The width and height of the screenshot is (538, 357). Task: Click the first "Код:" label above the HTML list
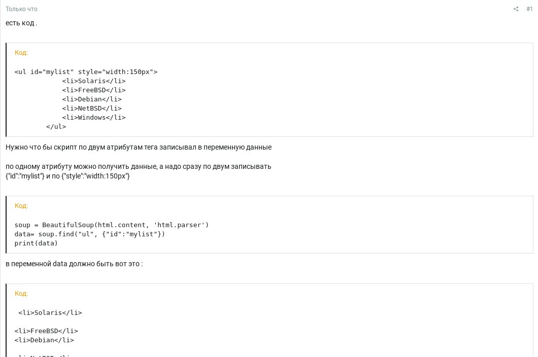21,53
